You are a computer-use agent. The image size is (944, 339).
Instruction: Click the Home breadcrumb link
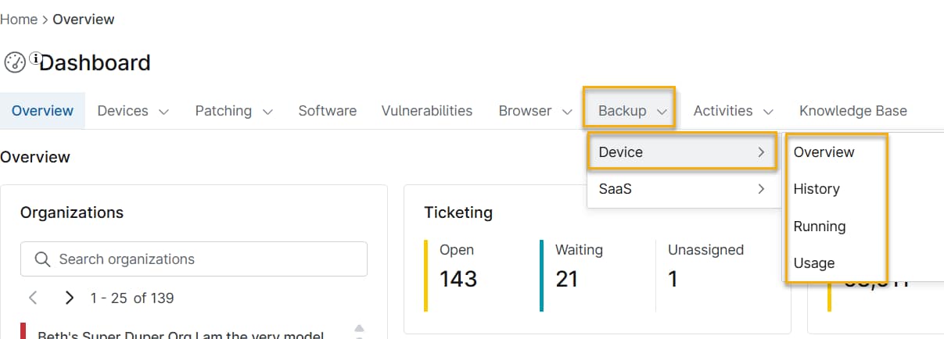point(19,20)
